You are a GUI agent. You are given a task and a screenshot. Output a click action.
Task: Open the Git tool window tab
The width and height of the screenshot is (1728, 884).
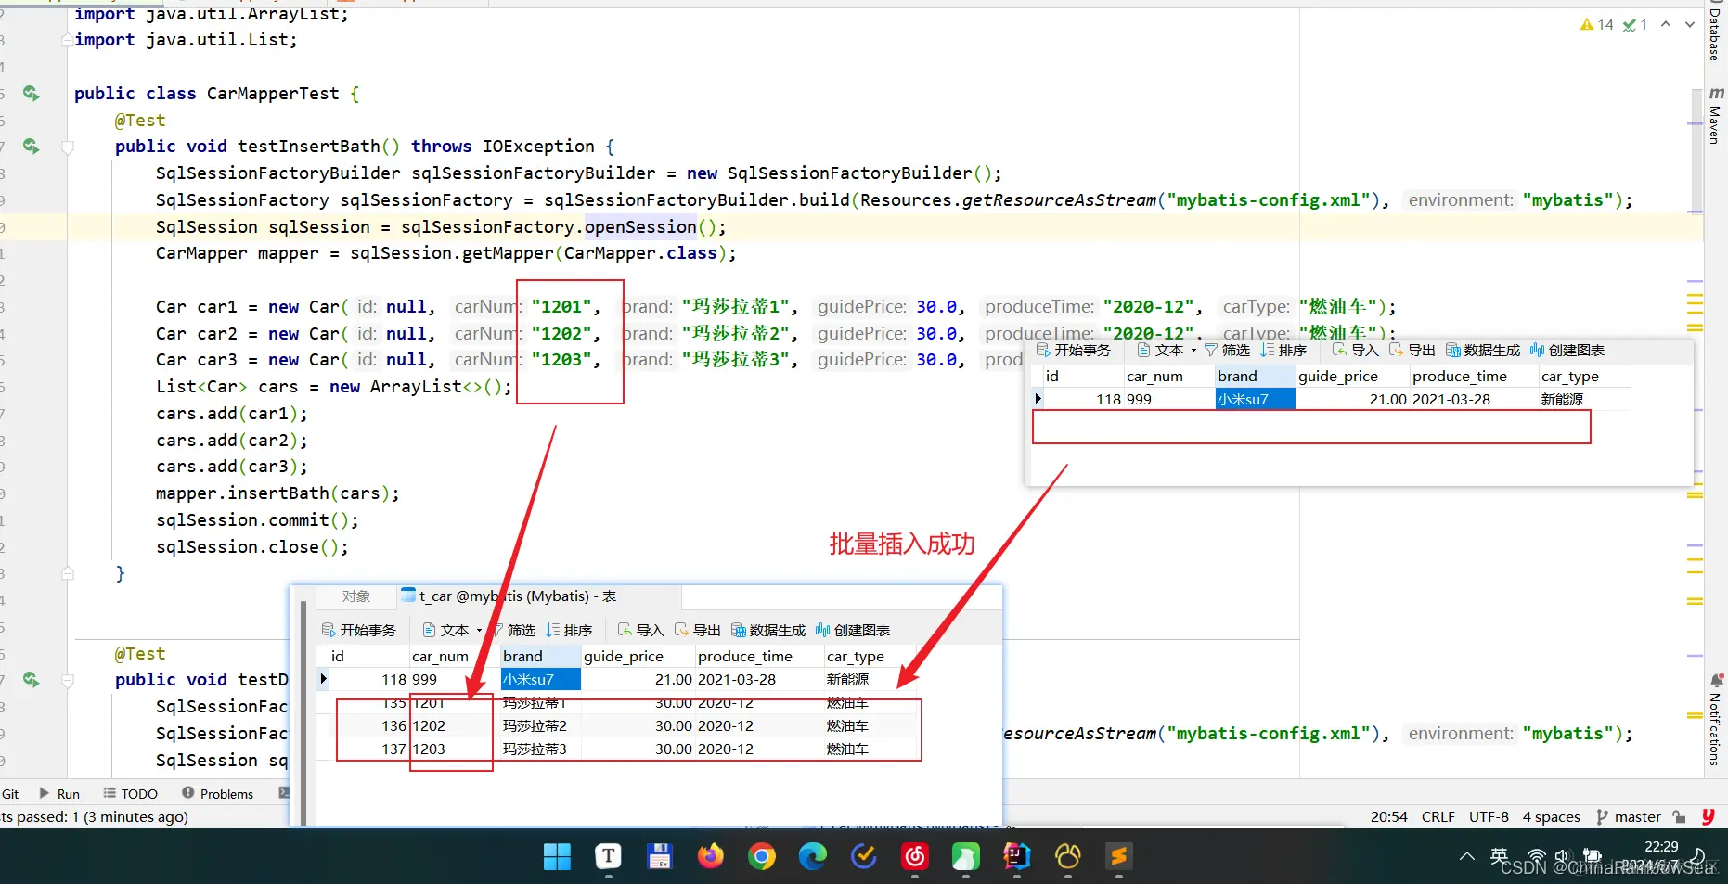(10, 794)
